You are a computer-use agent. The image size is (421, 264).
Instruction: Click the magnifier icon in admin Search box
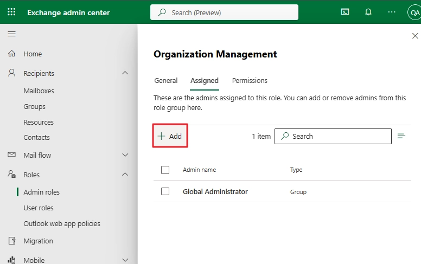click(x=285, y=136)
